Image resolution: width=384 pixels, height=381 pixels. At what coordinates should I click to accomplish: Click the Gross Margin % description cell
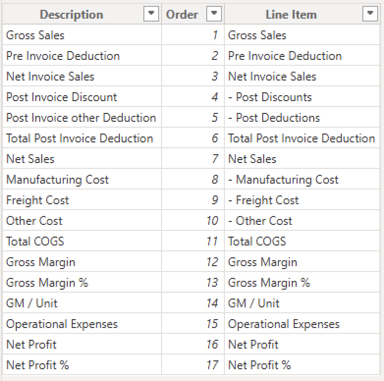(x=82, y=282)
